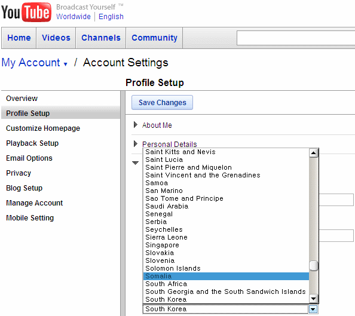Click the YouTube logo
This screenshot has height=316, width=355.
tap(26, 12)
